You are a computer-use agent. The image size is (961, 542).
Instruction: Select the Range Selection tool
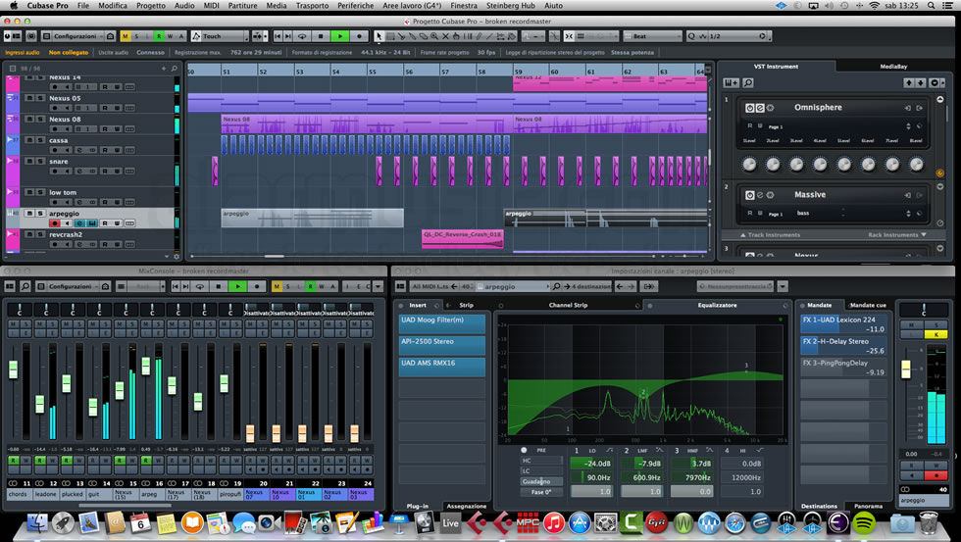[390, 36]
